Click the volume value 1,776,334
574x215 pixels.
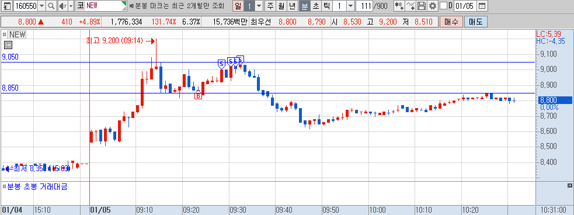pyautogui.click(x=126, y=22)
